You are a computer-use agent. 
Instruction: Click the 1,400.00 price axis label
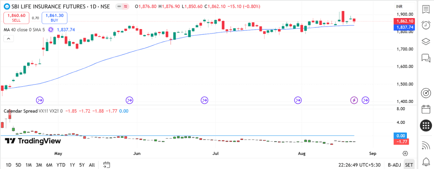point(405,101)
